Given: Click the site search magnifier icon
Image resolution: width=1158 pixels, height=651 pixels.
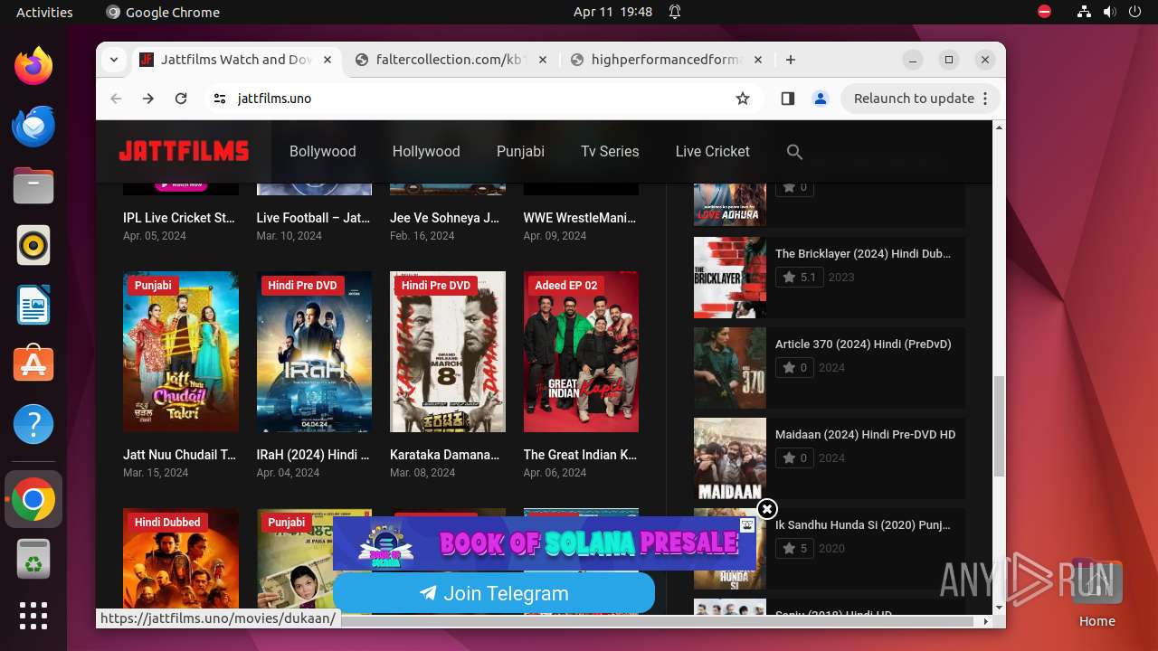Looking at the screenshot, I should [x=794, y=152].
